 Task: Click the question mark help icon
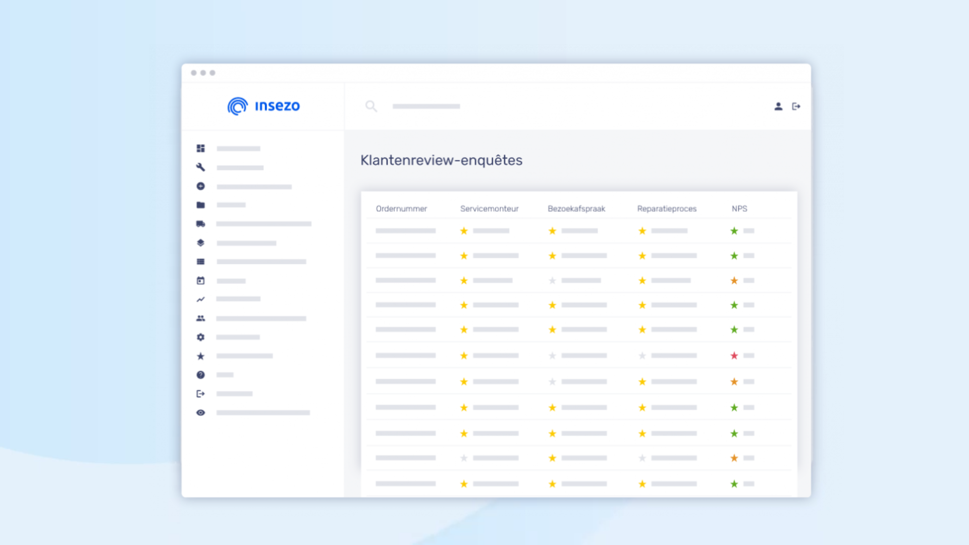200,375
